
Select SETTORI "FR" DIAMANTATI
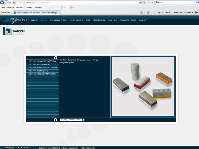43,64
